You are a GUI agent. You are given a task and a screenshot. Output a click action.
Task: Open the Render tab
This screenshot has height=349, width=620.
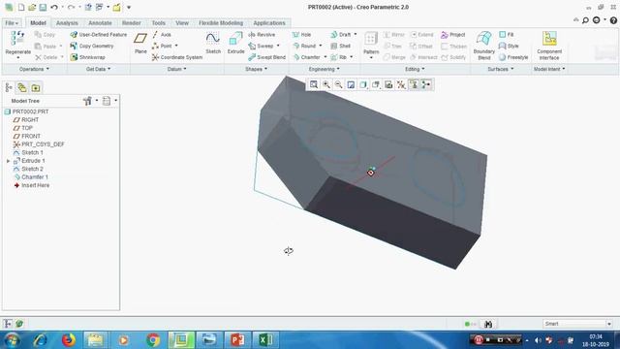pyautogui.click(x=132, y=23)
